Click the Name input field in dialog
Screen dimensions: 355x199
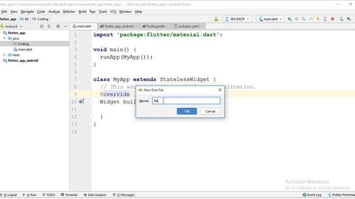click(186, 101)
